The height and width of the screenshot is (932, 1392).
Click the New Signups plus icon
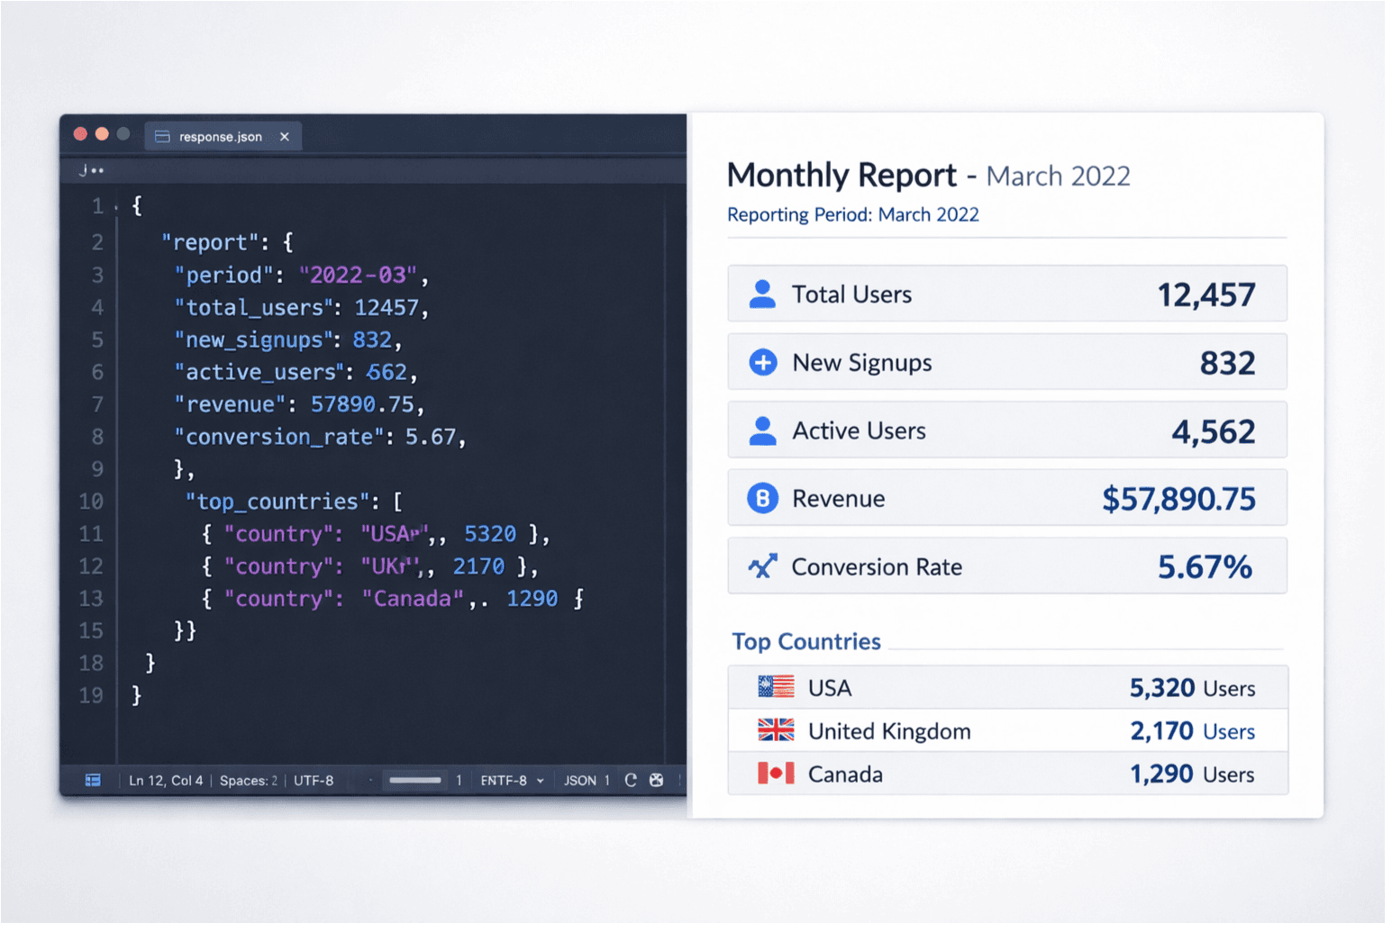(x=763, y=363)
